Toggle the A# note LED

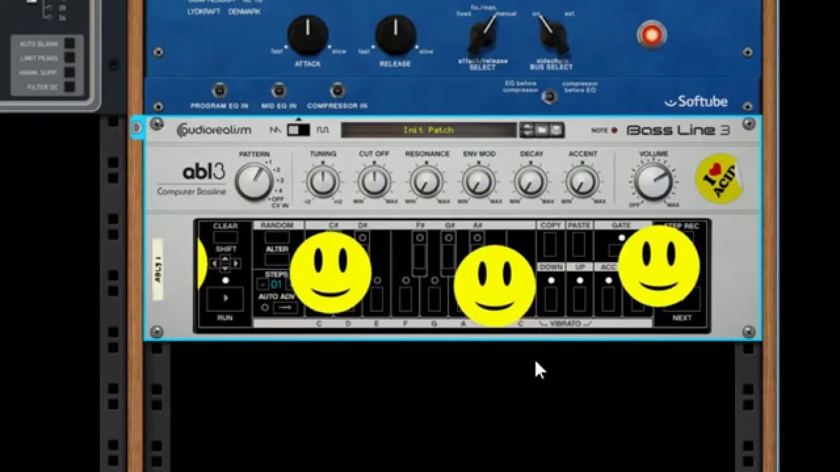[x=478, y=237]
